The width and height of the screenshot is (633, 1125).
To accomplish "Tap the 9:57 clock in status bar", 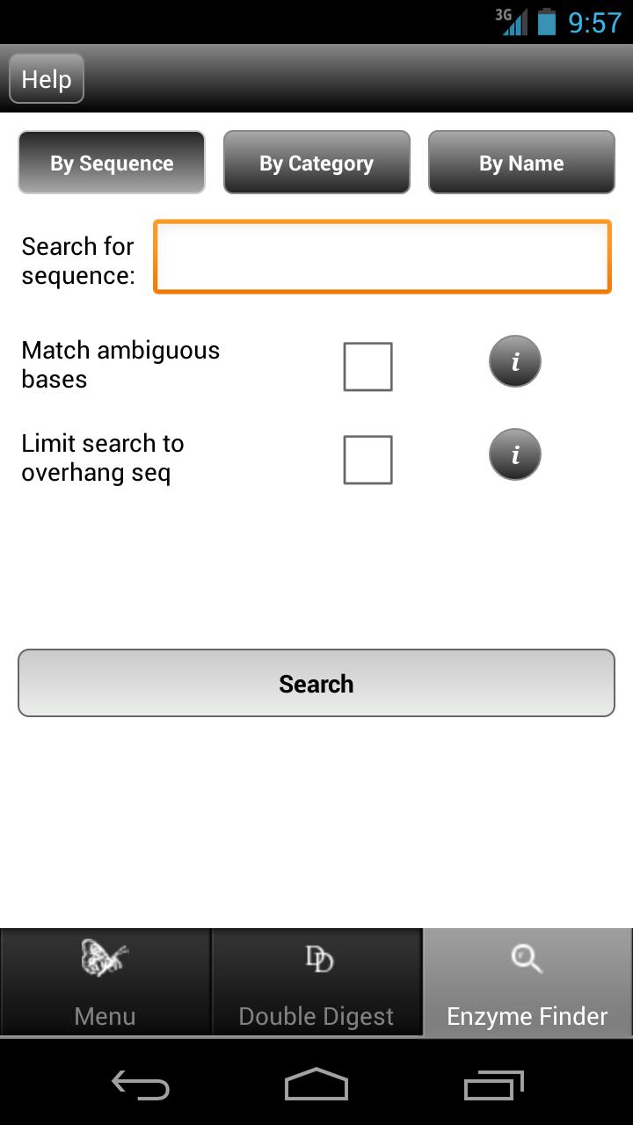I will pos(594,22).
